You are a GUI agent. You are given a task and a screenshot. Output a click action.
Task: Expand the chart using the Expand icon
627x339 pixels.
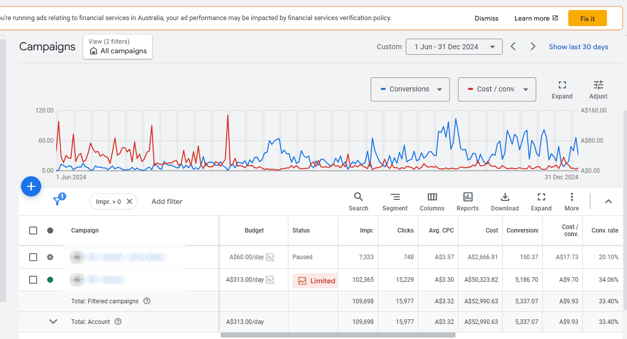tap(562, 89)
